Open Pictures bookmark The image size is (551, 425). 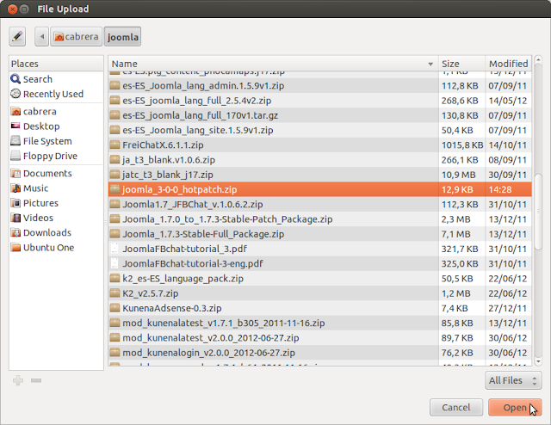[56, 203]
